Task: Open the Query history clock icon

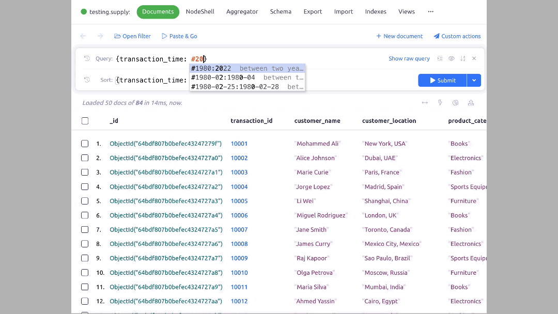Action: pyautogui.click(x=87, y=58)
